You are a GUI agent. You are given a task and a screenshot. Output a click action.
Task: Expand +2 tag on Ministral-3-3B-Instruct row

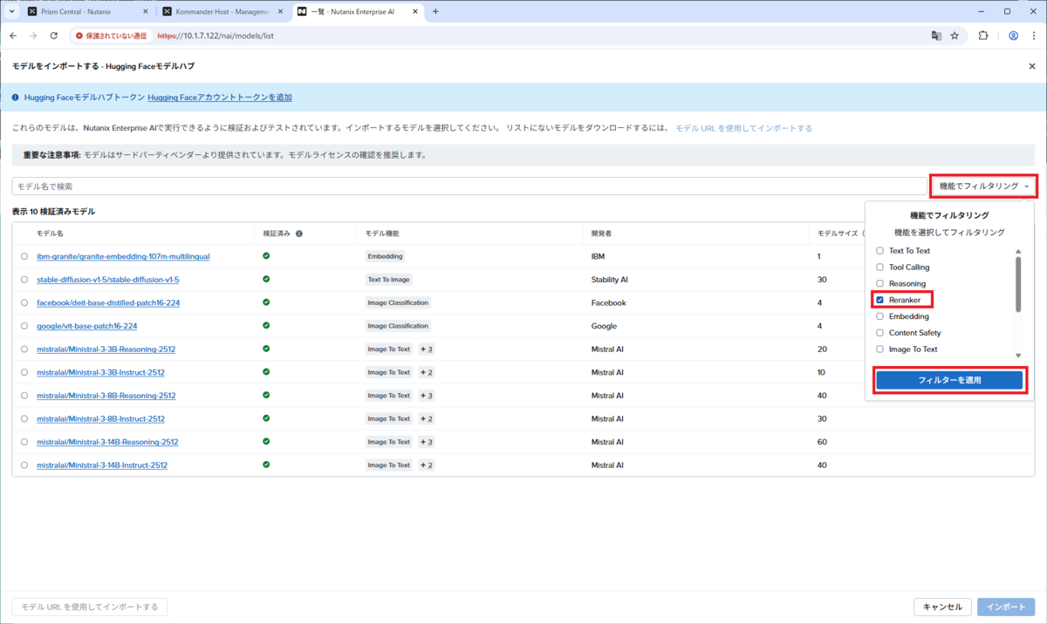pos(427,372)
